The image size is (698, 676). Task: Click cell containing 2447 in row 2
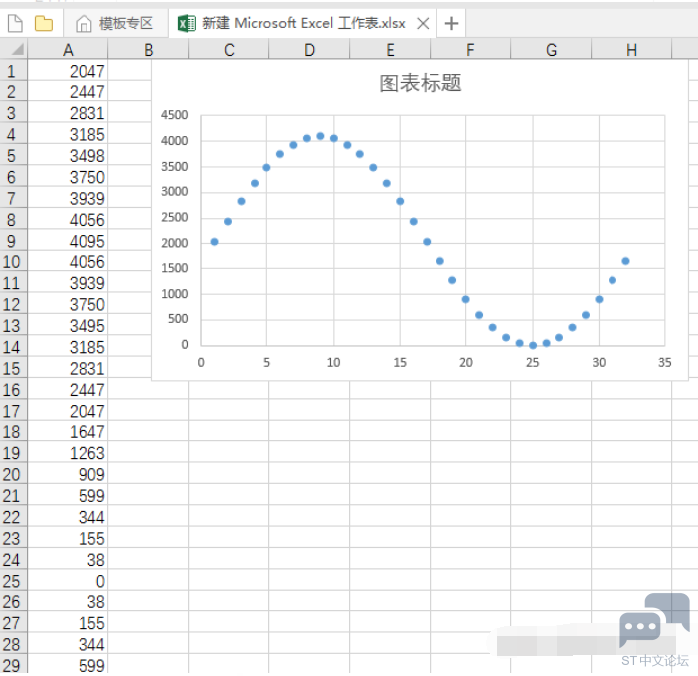68,91
